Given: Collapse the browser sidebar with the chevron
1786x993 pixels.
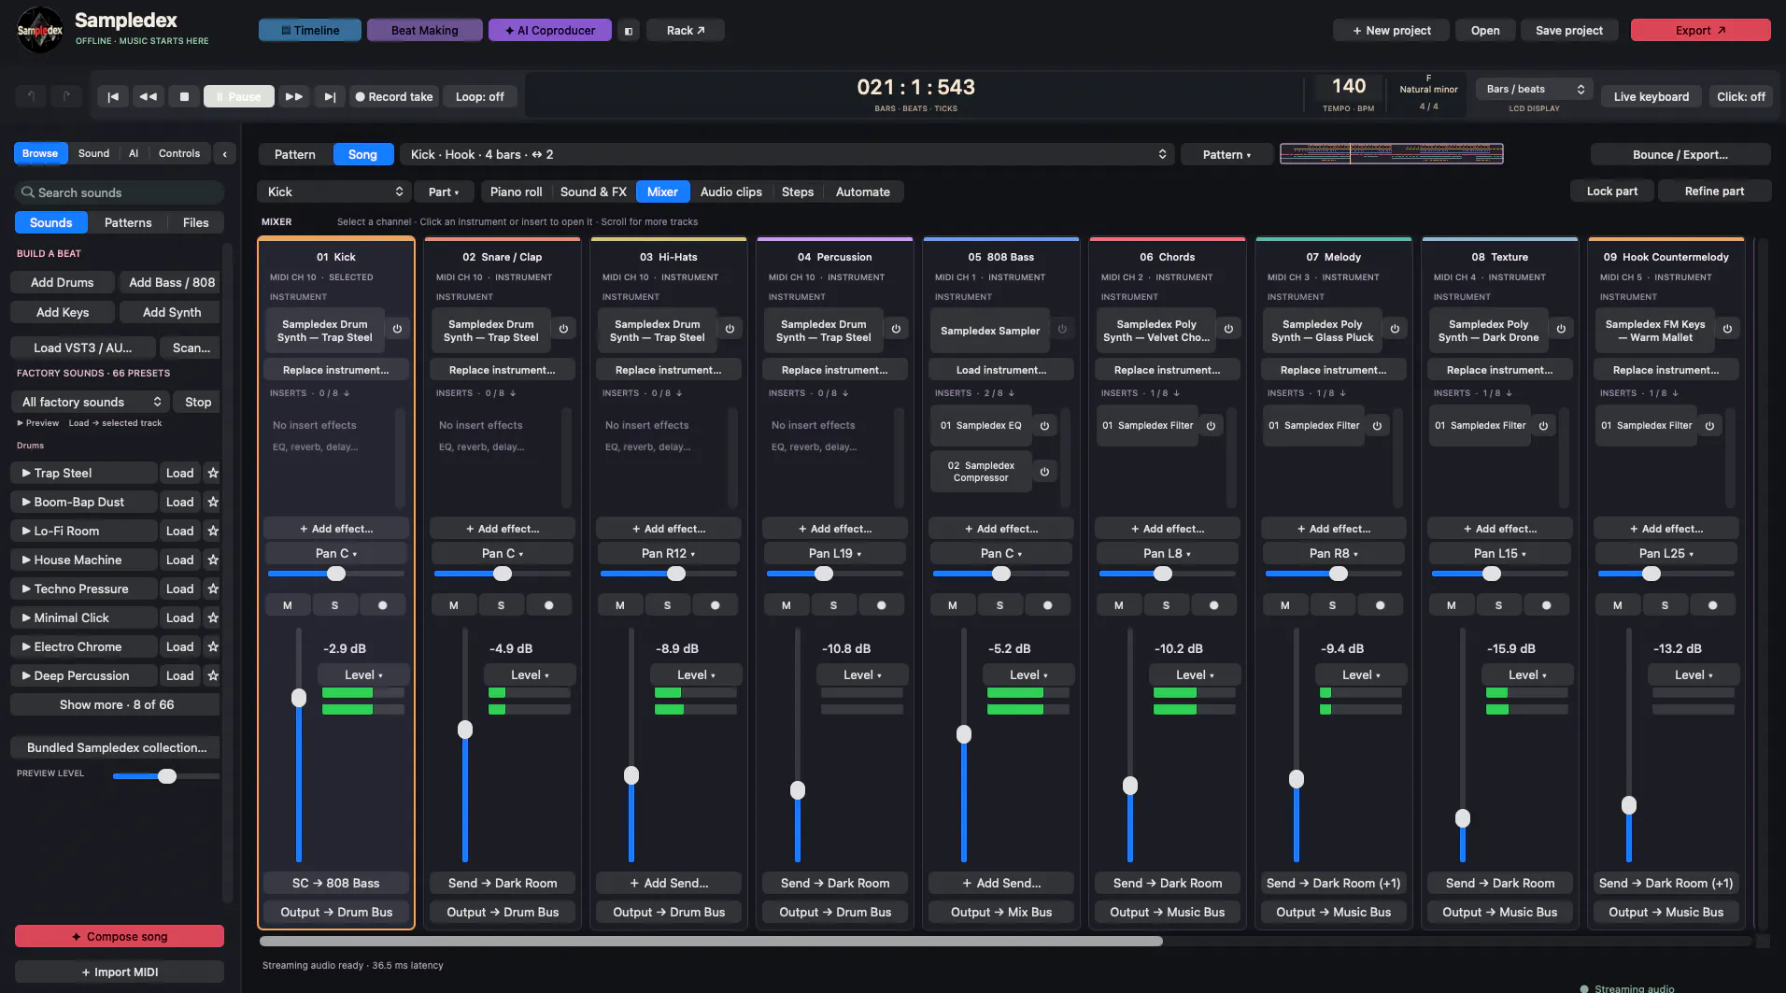Looking at the screenshot, I should [224, 153].
